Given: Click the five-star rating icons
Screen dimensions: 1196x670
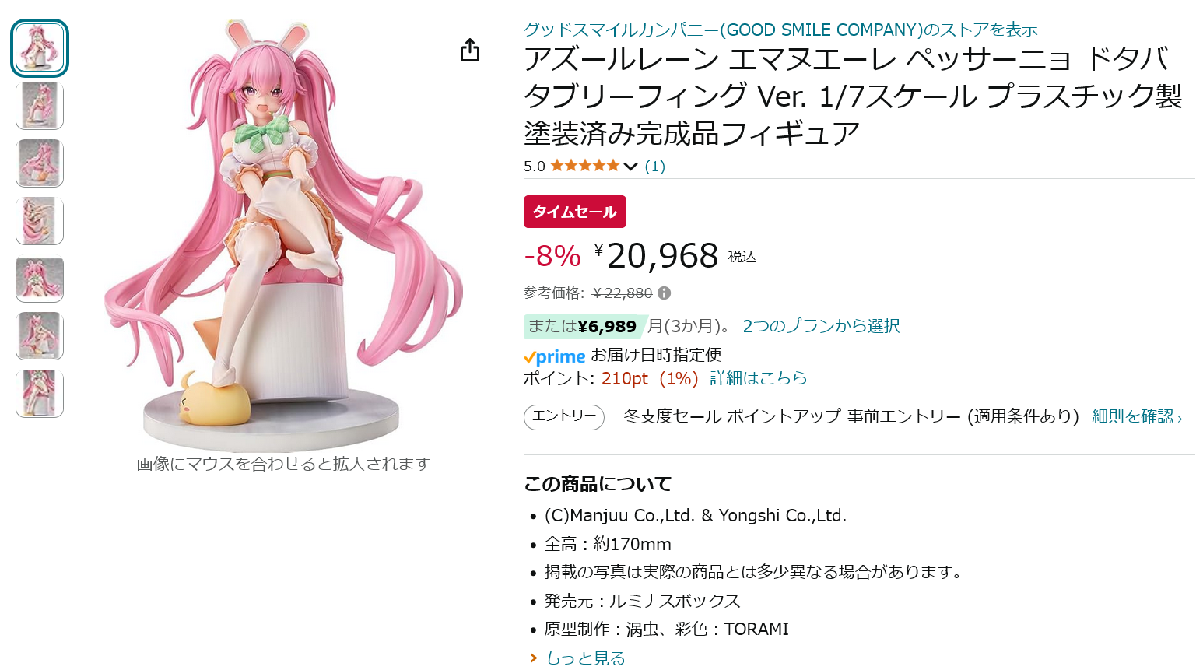Looking at the screenshot, I should click(585, 166).
